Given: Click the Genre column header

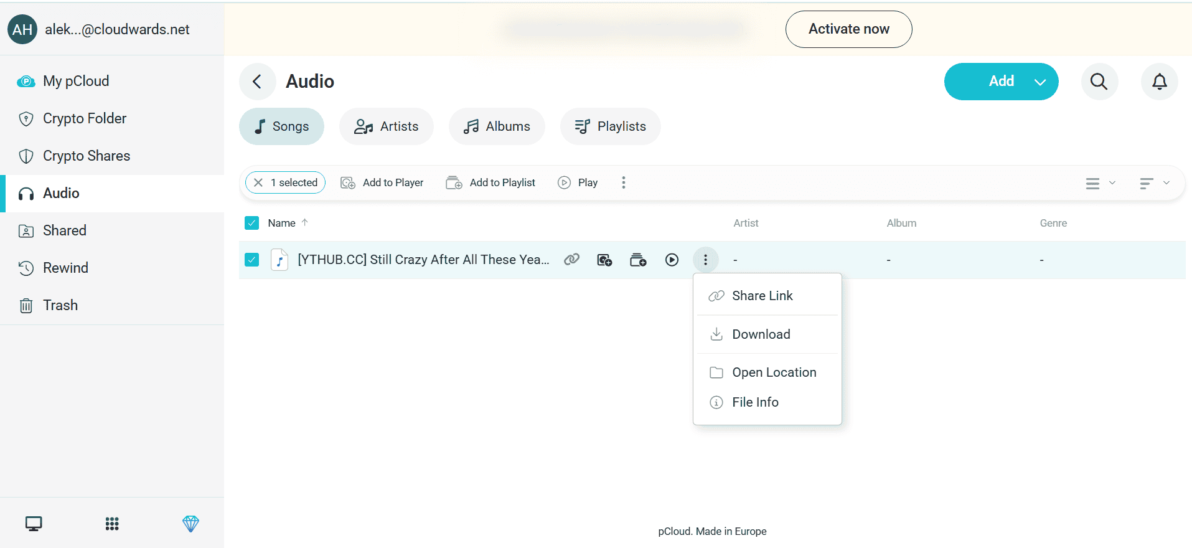Looking at the screenshot, I should (1053, 223).
